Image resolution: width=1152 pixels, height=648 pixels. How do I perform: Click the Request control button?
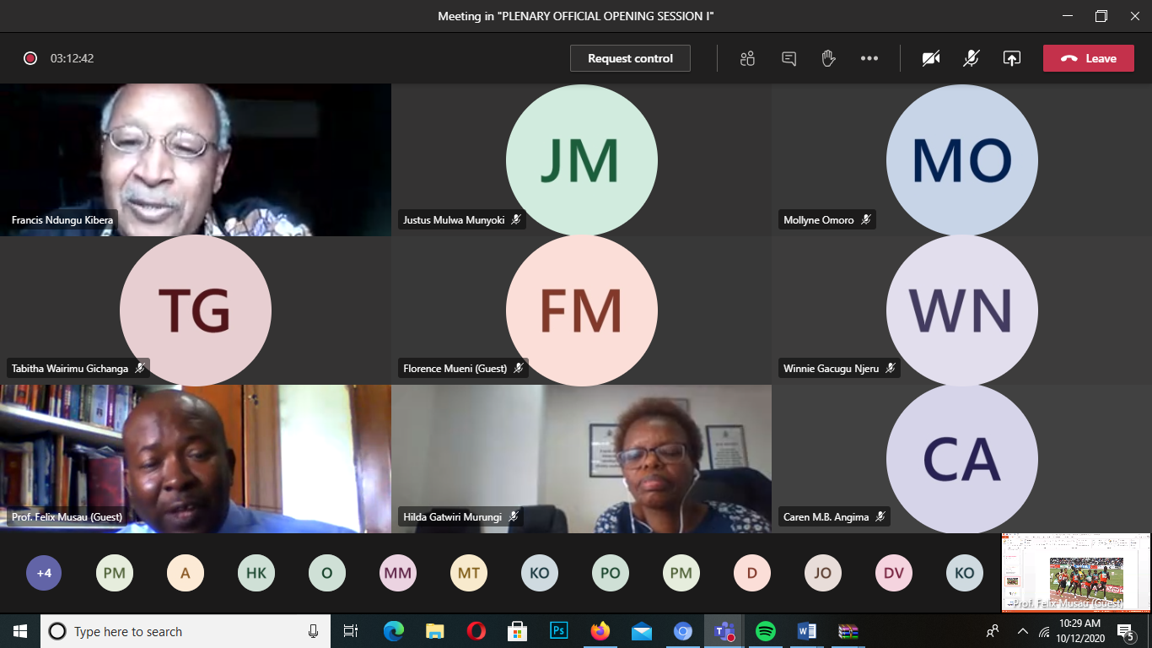coord(630,58)
